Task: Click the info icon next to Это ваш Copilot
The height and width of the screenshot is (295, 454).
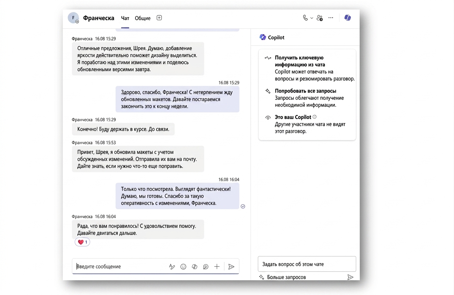Action: [314, 117]
